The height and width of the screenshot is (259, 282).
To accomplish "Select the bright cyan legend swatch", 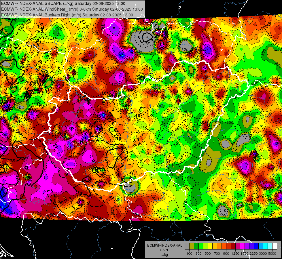I will [266, 246].
